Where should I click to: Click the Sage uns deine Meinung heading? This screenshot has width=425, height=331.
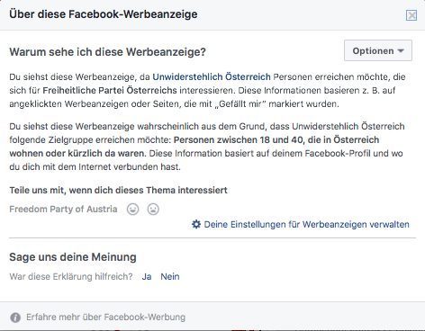(x=73, y=257)
